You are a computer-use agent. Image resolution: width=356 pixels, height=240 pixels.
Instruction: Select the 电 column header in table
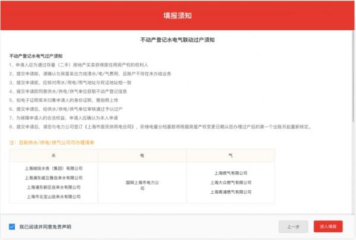142,156
